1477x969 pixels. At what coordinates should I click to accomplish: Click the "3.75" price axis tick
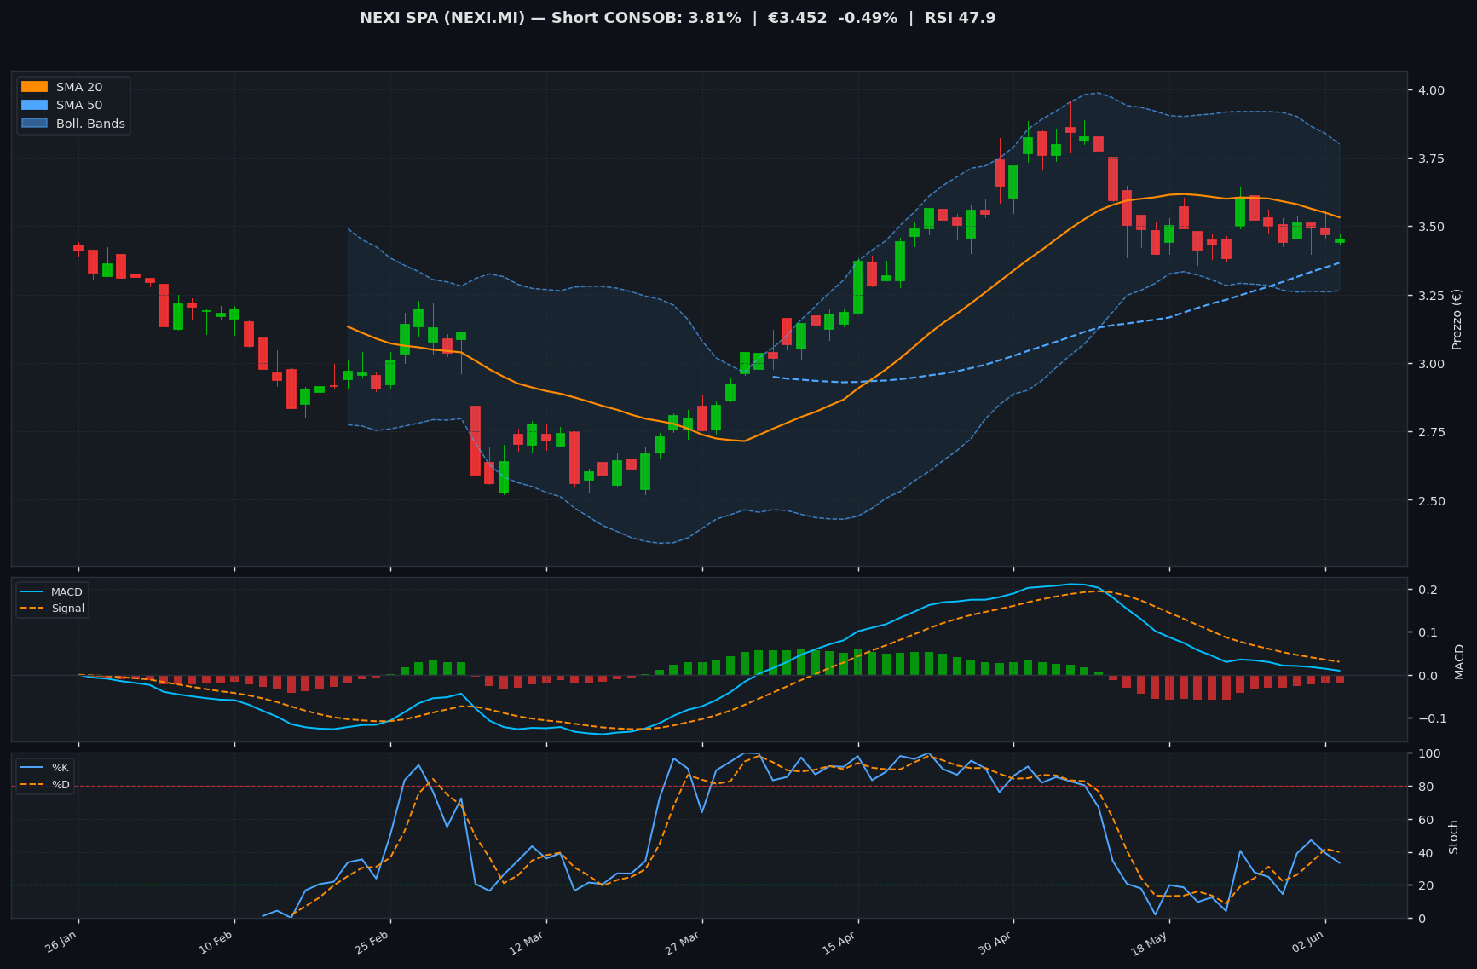pyautogui.click(x=1431, y=159)
